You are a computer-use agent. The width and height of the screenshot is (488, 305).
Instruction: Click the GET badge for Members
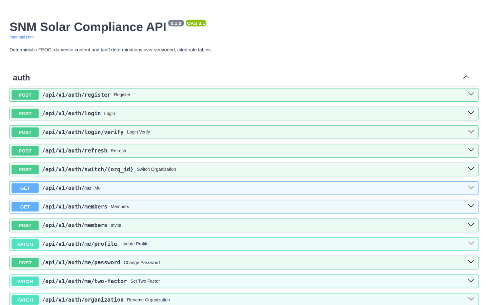coord(25,207)
